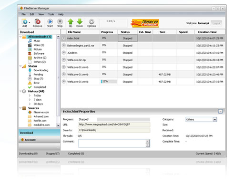Click the Start download icon
This screenshot has width=244, height=181.
(x=50, y=21)
